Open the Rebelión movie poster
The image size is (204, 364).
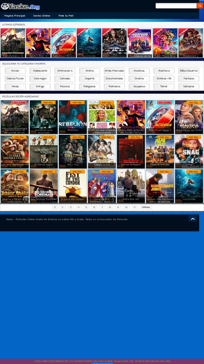click(x=73, y=117)
